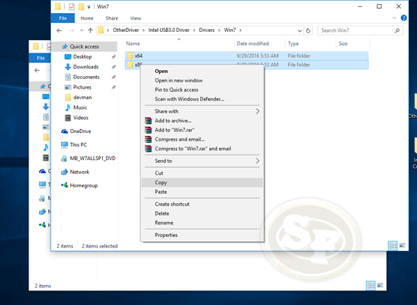Open Videos in the sidebar
This screenshot has width=417, height=305.
point(81,118)
